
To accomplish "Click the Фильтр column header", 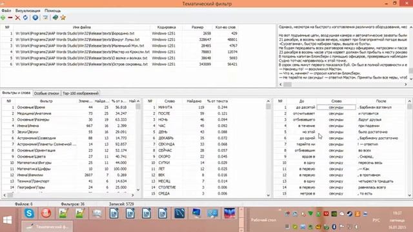I will click(46, 101).
